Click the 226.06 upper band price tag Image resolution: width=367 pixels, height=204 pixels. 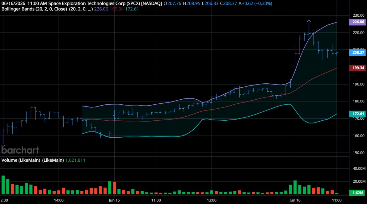(x=357, y=22)
